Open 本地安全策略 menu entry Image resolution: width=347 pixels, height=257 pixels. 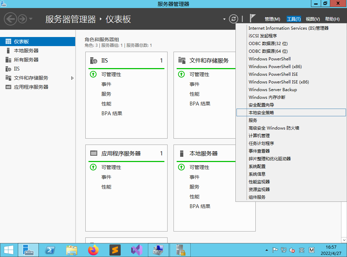pos(291,112)
